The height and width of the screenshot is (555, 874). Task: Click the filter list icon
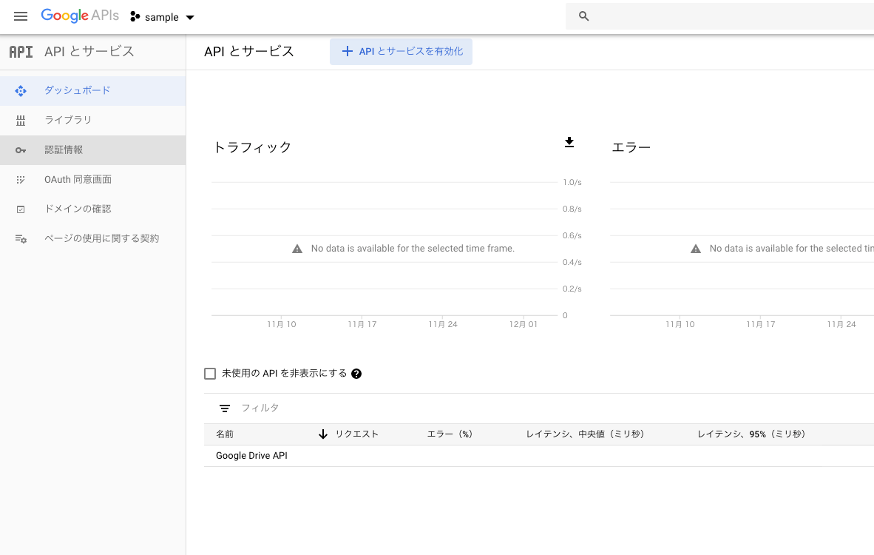click(x=225, y=408)
